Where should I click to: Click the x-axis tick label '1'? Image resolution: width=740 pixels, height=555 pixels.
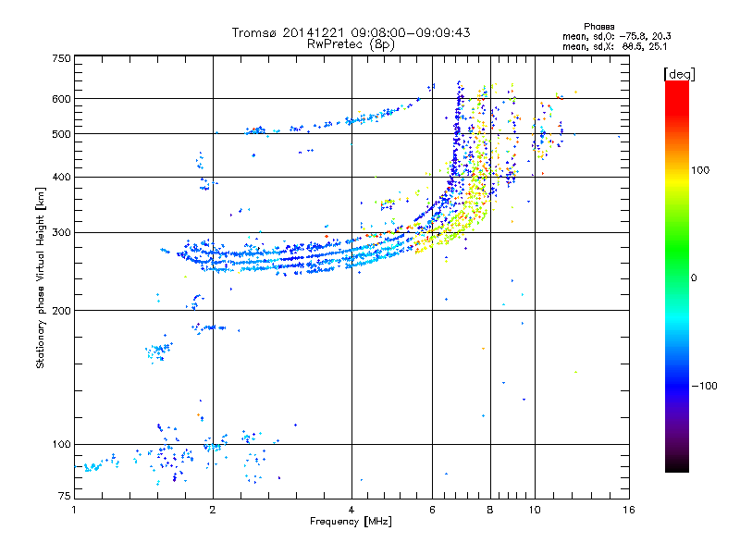74,510
